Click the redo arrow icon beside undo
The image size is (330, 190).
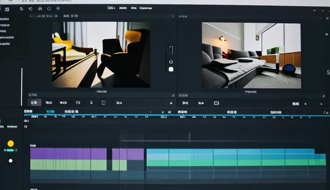(31, 9)
